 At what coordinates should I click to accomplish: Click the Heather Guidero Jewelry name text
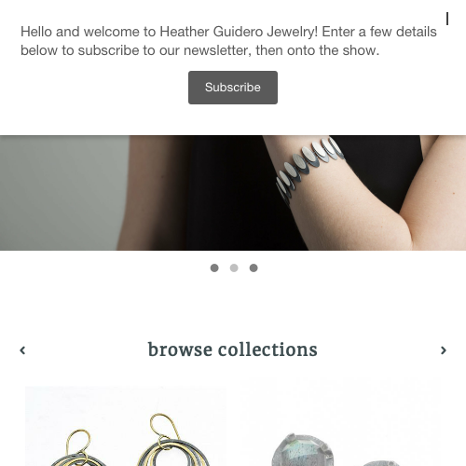click(x=239, y=32)
